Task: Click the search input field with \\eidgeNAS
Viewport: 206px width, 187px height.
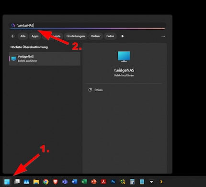Action: click(x=87, y=25)
